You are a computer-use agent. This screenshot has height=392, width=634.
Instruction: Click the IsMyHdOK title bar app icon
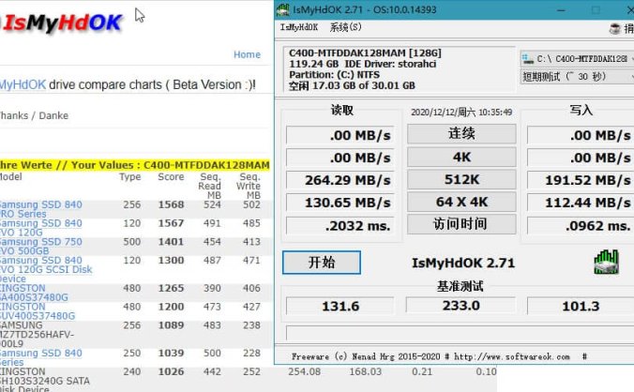283,9
